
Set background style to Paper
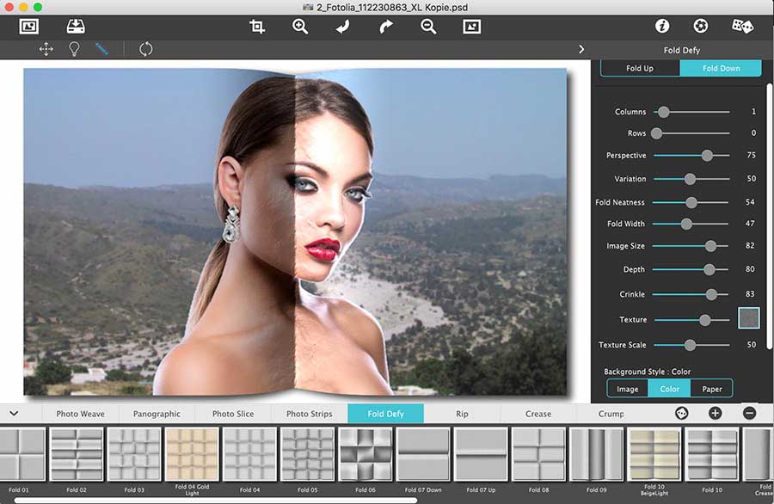point(712,389)
